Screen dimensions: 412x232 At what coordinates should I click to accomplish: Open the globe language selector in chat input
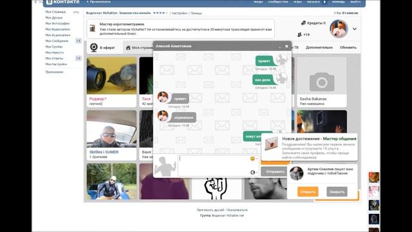[x=253, y=172]
